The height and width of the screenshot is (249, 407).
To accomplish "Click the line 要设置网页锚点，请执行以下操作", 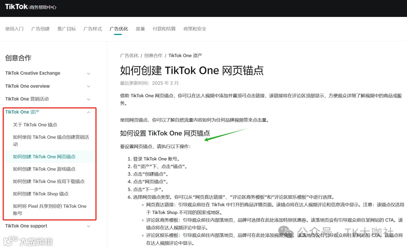I will click(155, 146).
